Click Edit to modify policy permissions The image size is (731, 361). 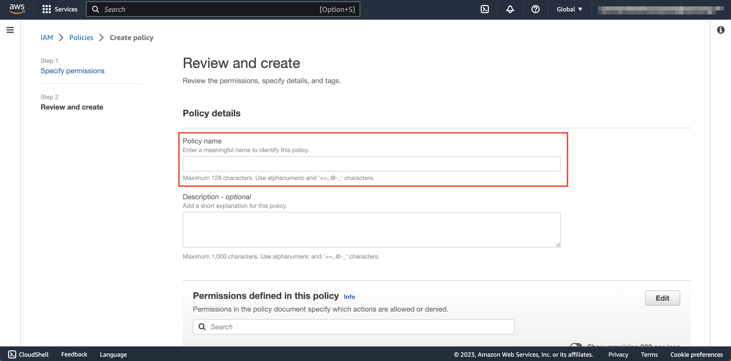(x=662, y=298)
